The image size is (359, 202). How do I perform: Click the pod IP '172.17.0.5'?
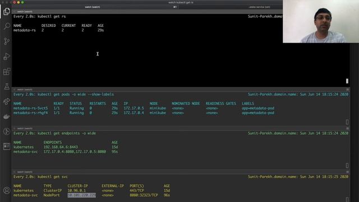pyautogui.click(x=134, y=108)
